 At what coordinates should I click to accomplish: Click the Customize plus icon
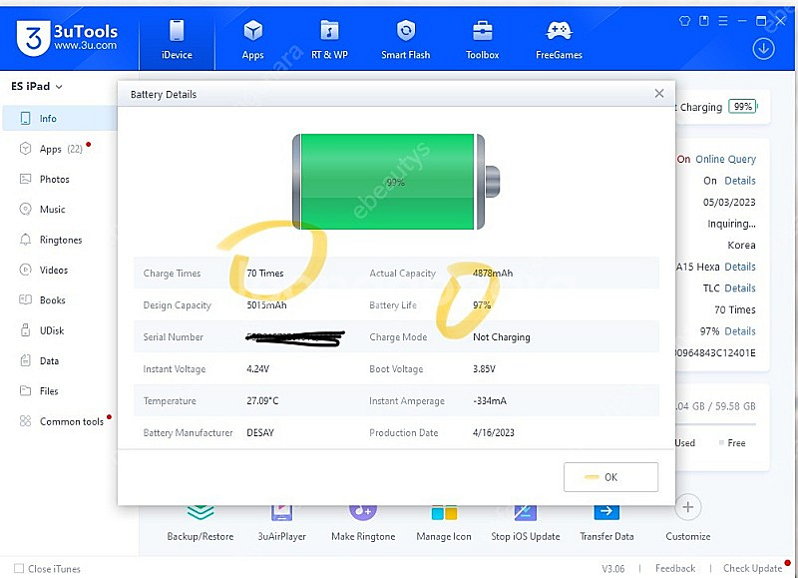(x=687, y=508)
